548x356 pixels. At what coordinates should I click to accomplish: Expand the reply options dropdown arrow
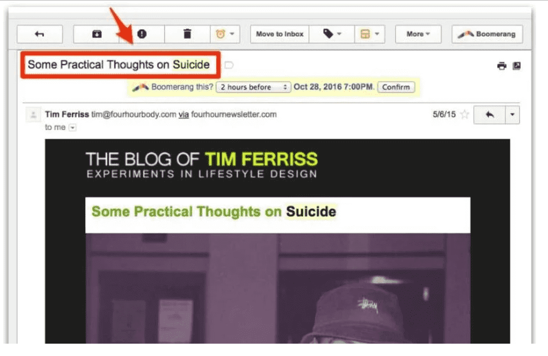(512, 115)
